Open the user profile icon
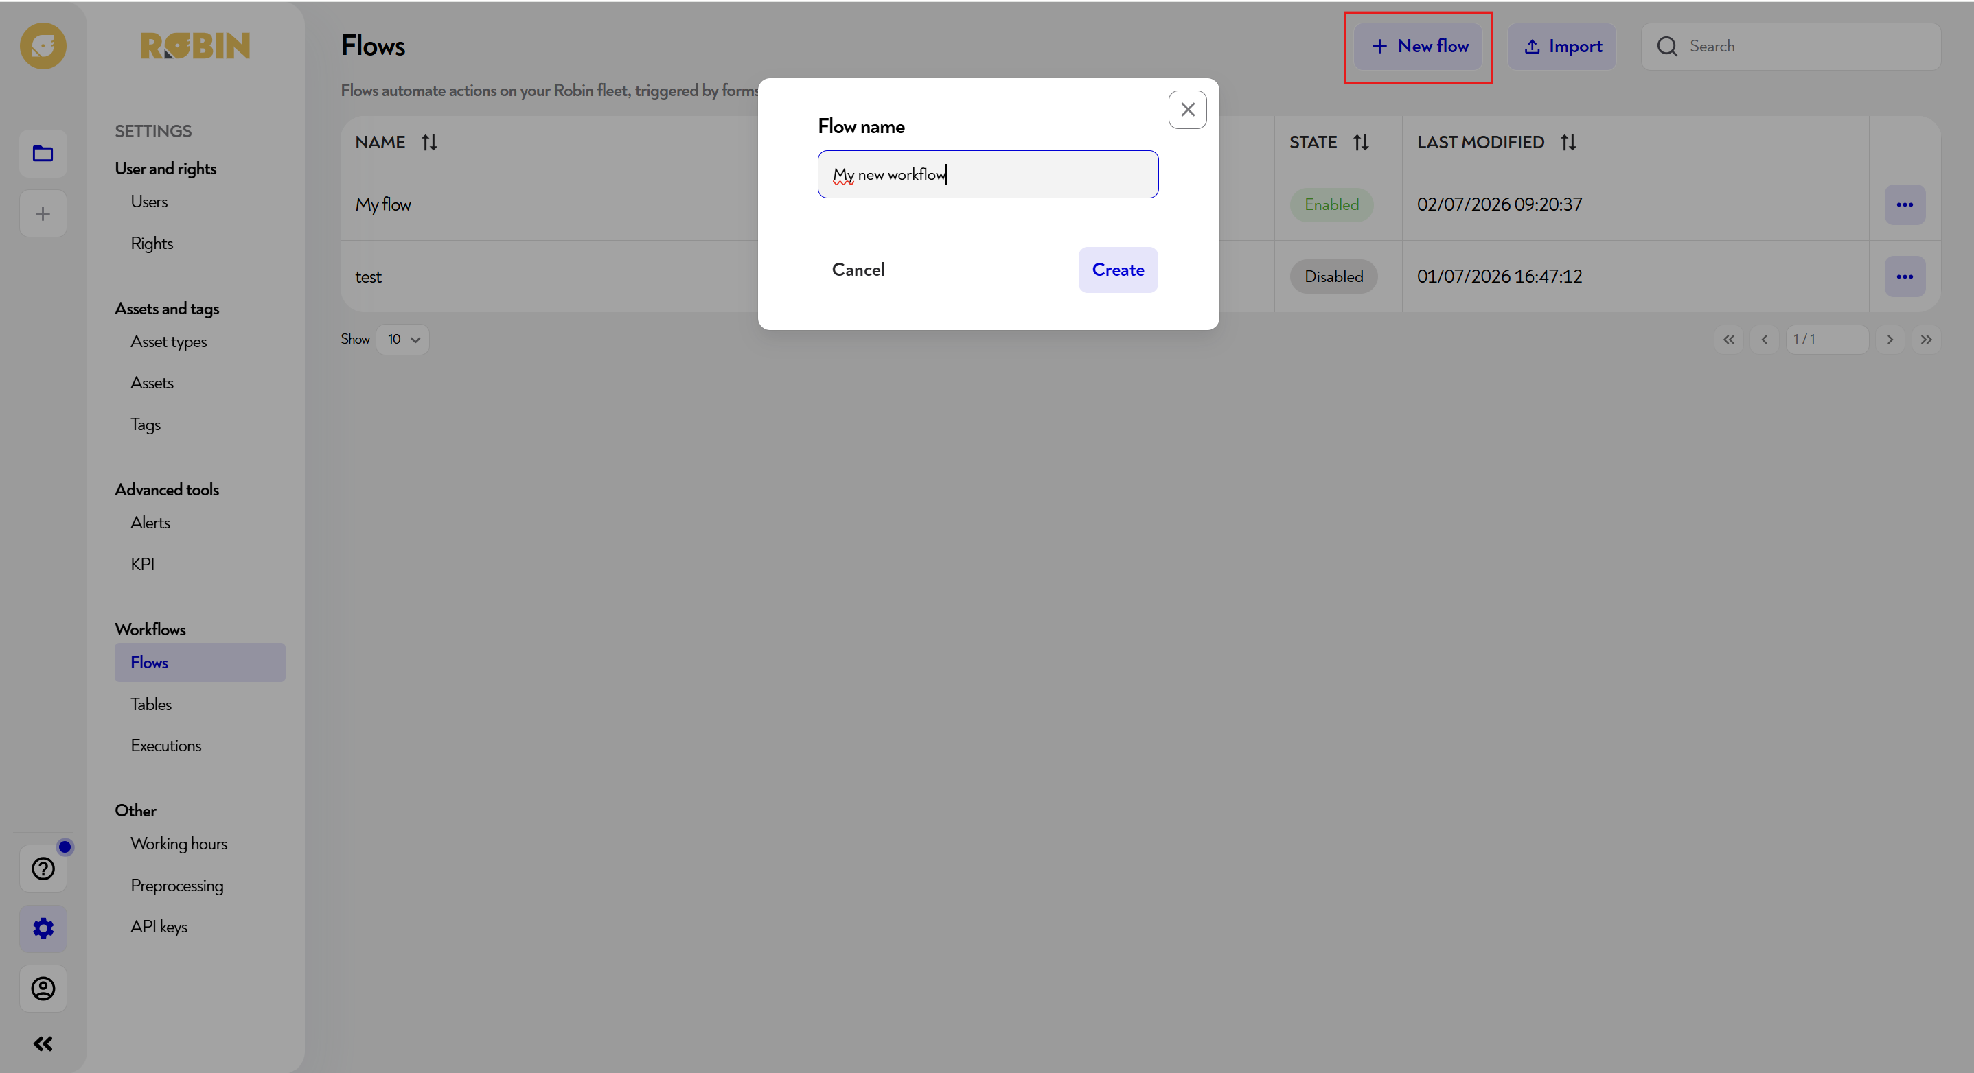 click(43, 988)
